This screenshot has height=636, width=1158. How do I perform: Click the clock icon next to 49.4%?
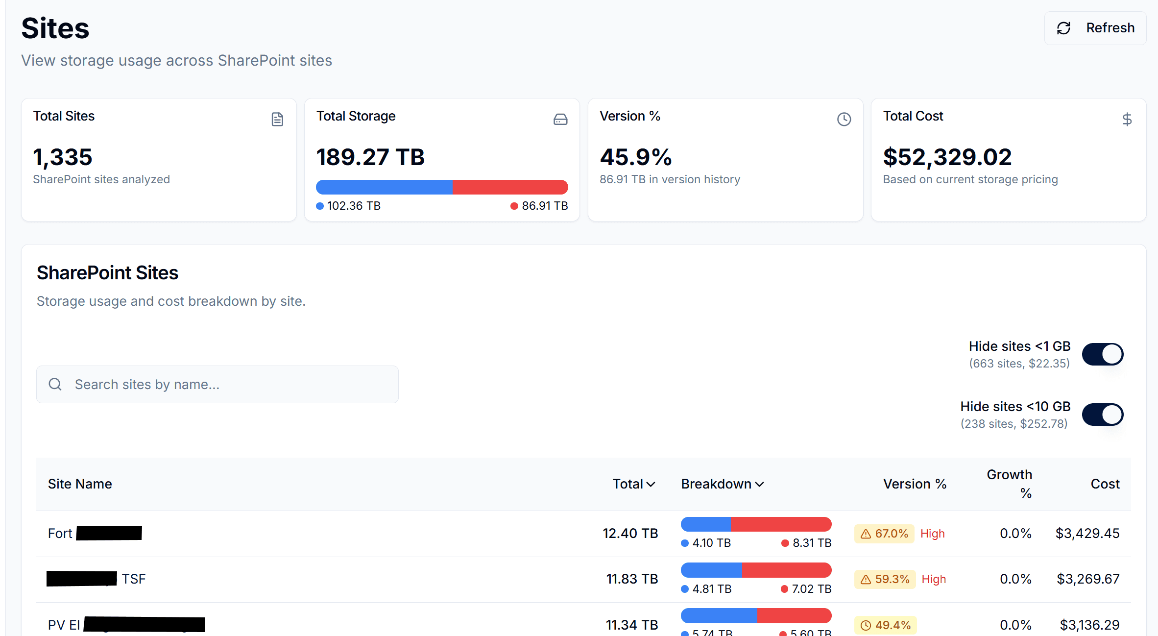click(x=865, y=625)
